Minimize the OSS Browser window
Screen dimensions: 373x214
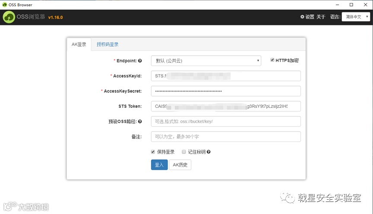[337, 4]
